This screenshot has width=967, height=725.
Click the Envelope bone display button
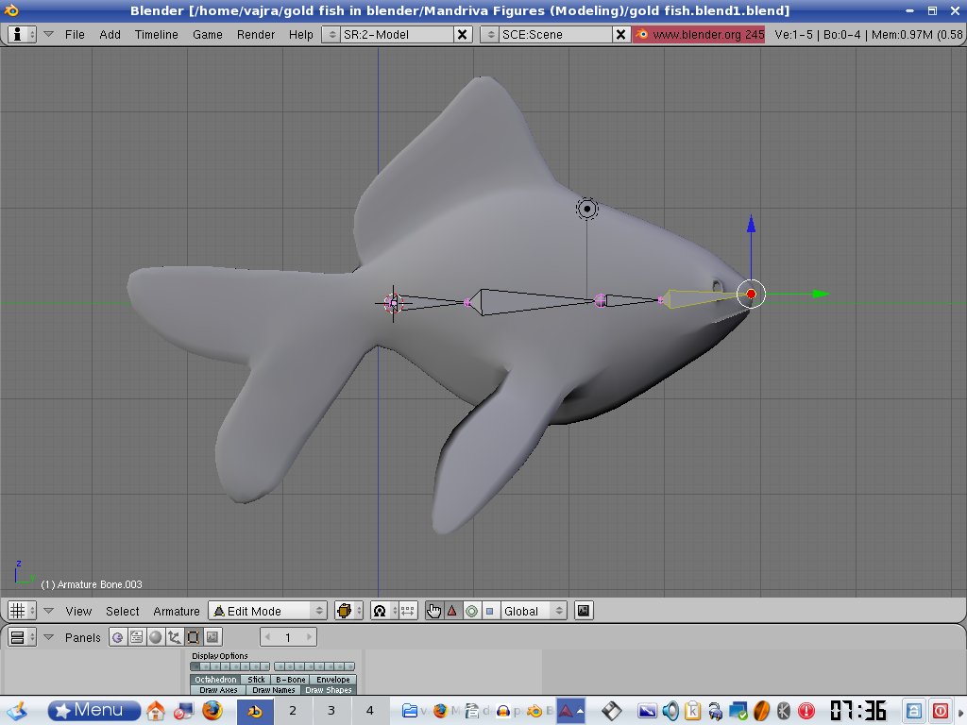pyautogui.click(x=332, y=680)
